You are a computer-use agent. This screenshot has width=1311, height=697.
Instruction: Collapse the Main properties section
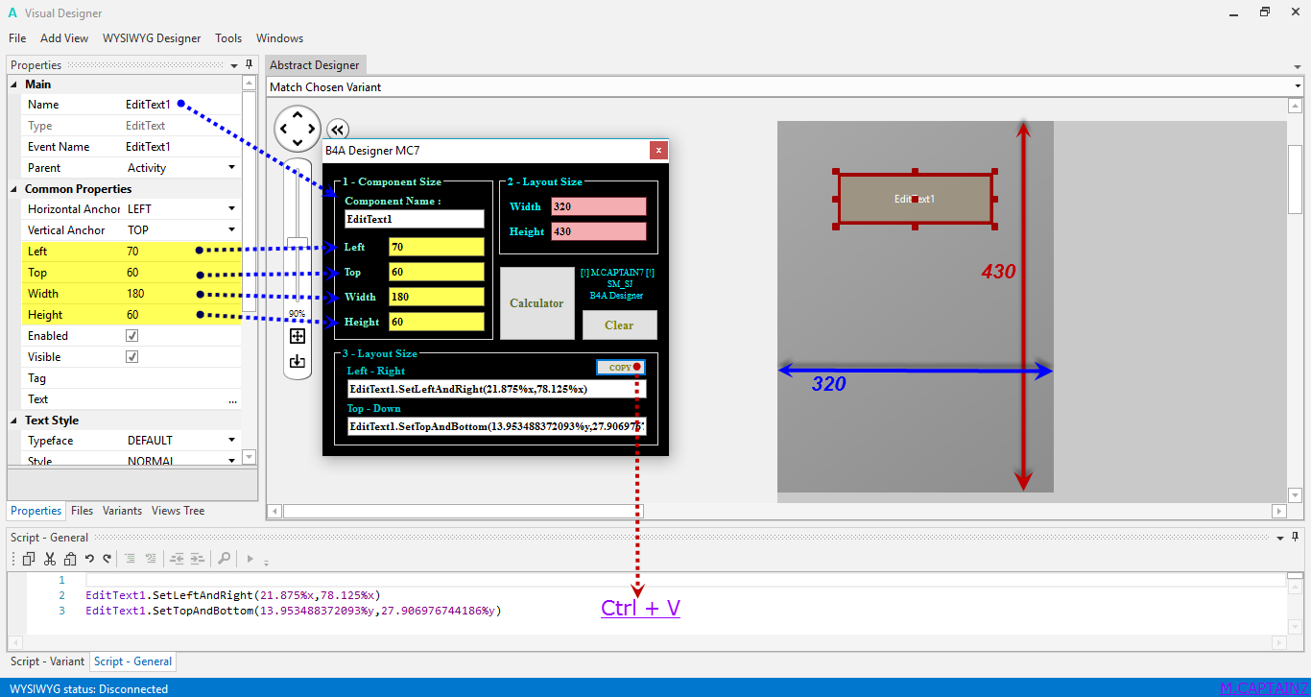[14, 84]
